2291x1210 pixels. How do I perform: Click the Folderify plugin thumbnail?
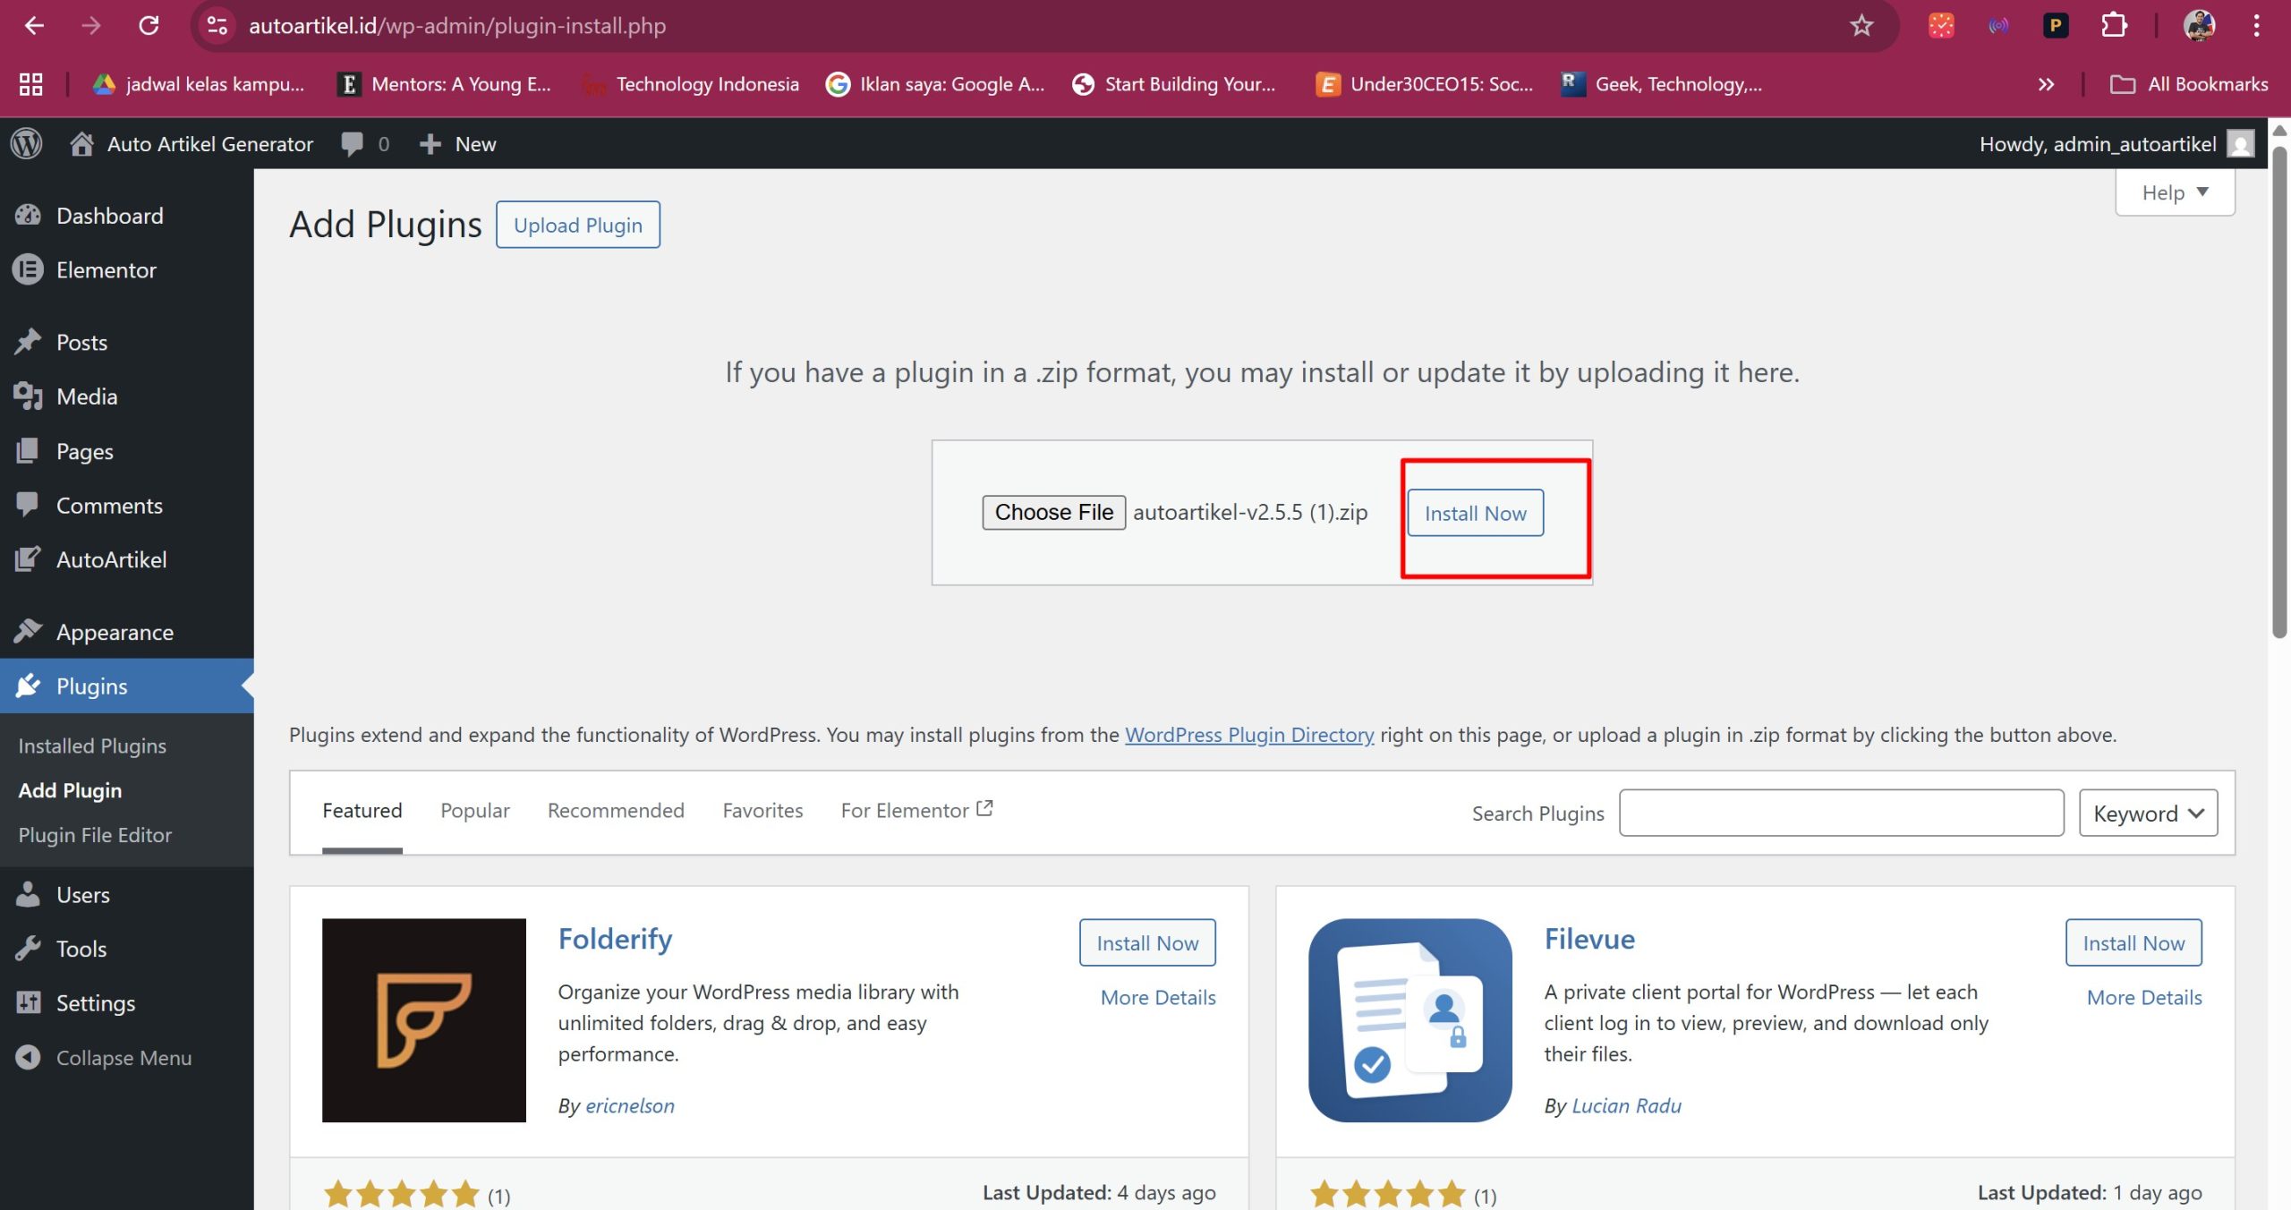(423, 1019)
